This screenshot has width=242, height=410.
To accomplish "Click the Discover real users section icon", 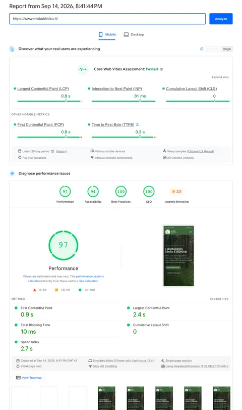I will click(12, 49).
